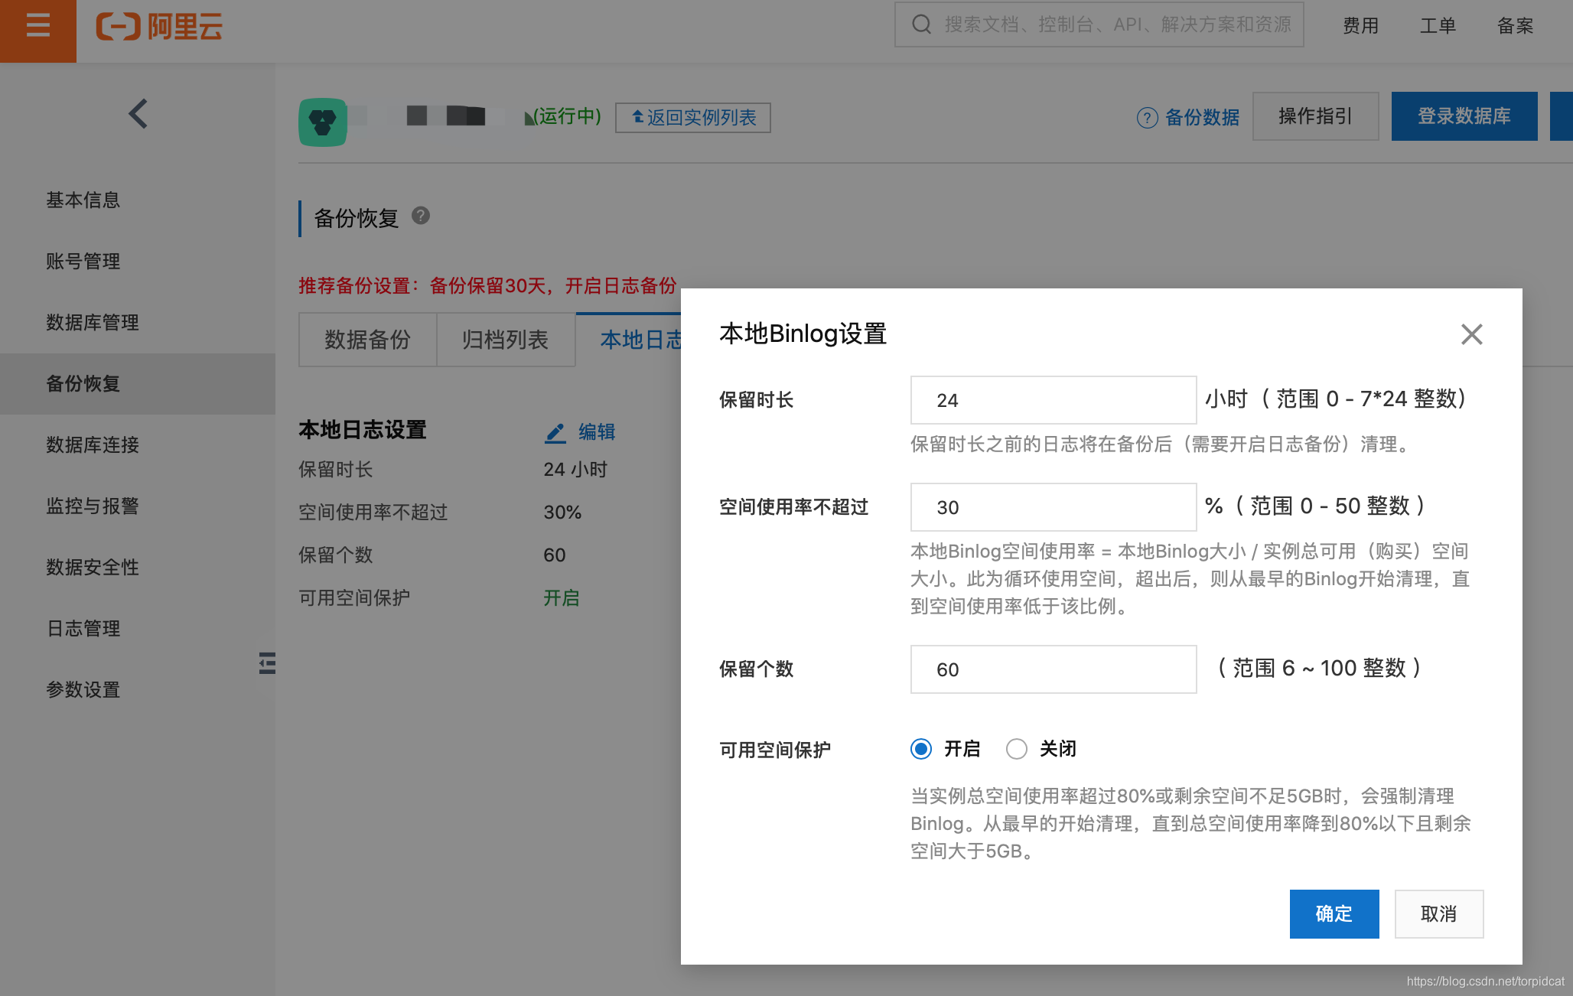
Task: Click the pencil edit icon beside 编辑
Action: coord(555,433)
